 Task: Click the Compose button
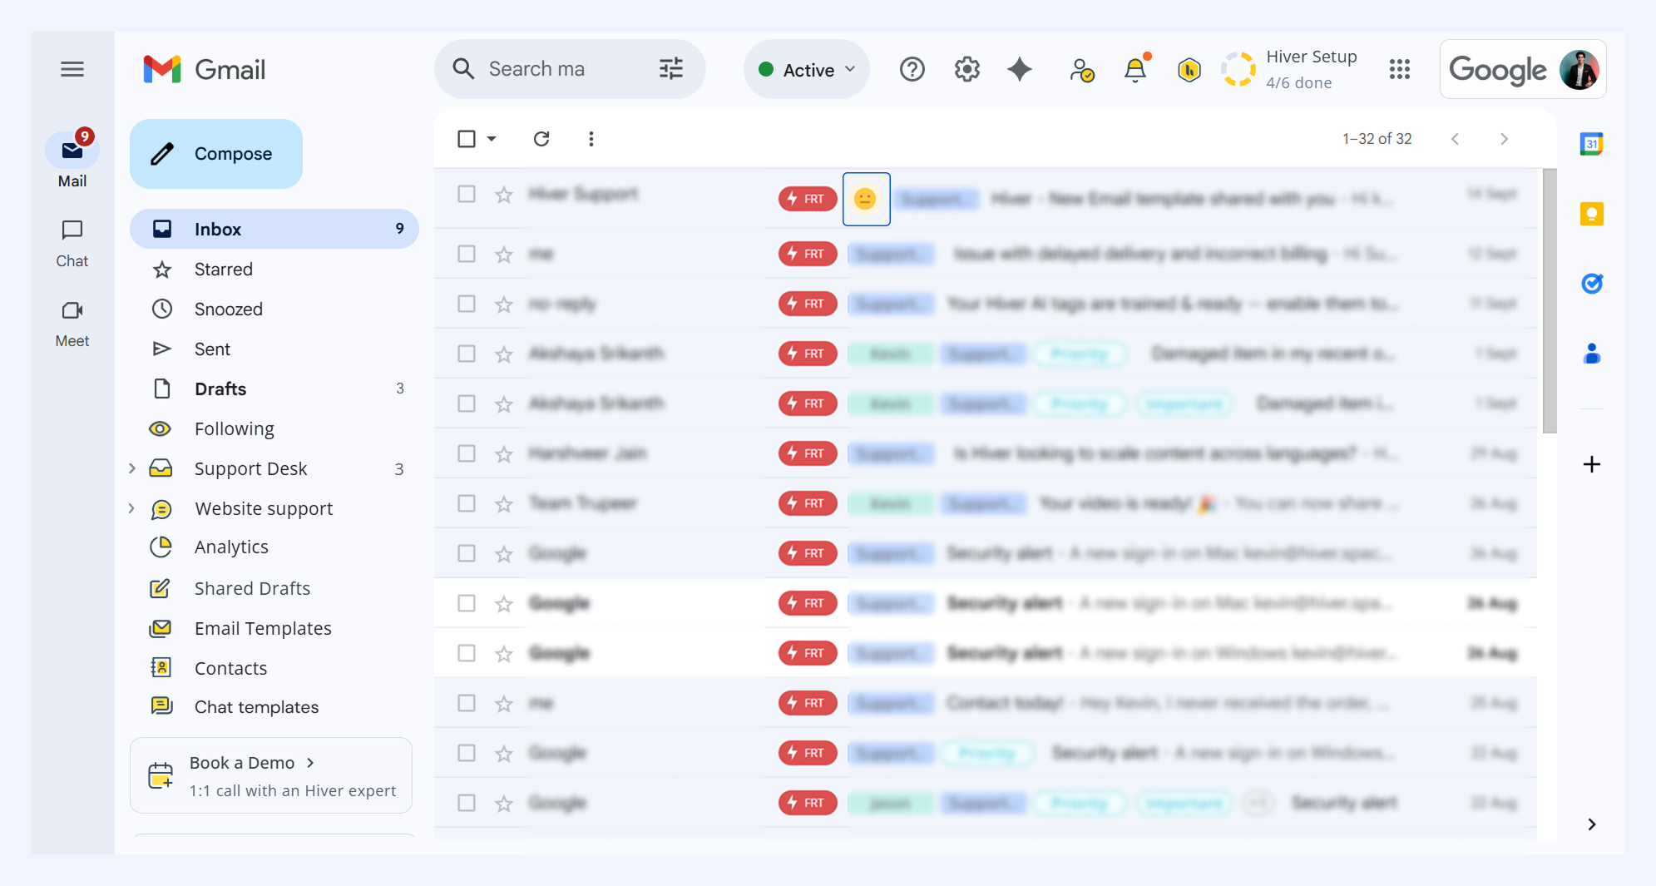coord(216,154)
